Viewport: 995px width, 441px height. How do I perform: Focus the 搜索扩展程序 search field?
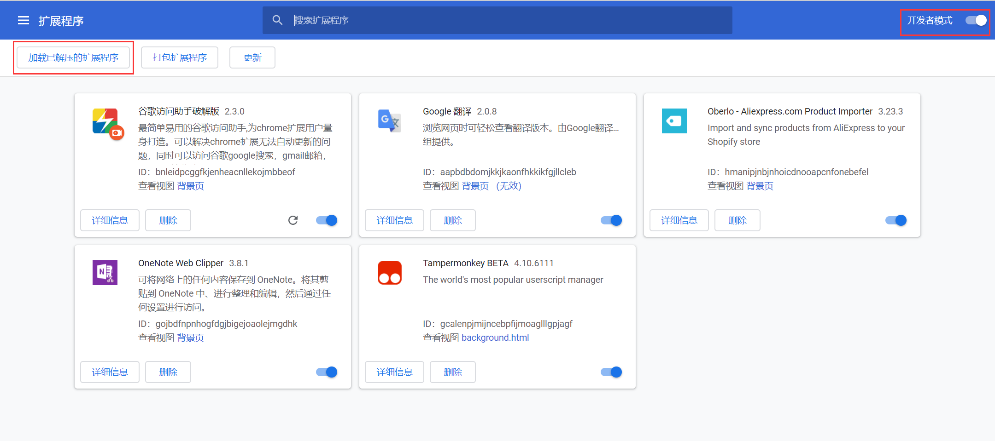coord(497,20)
